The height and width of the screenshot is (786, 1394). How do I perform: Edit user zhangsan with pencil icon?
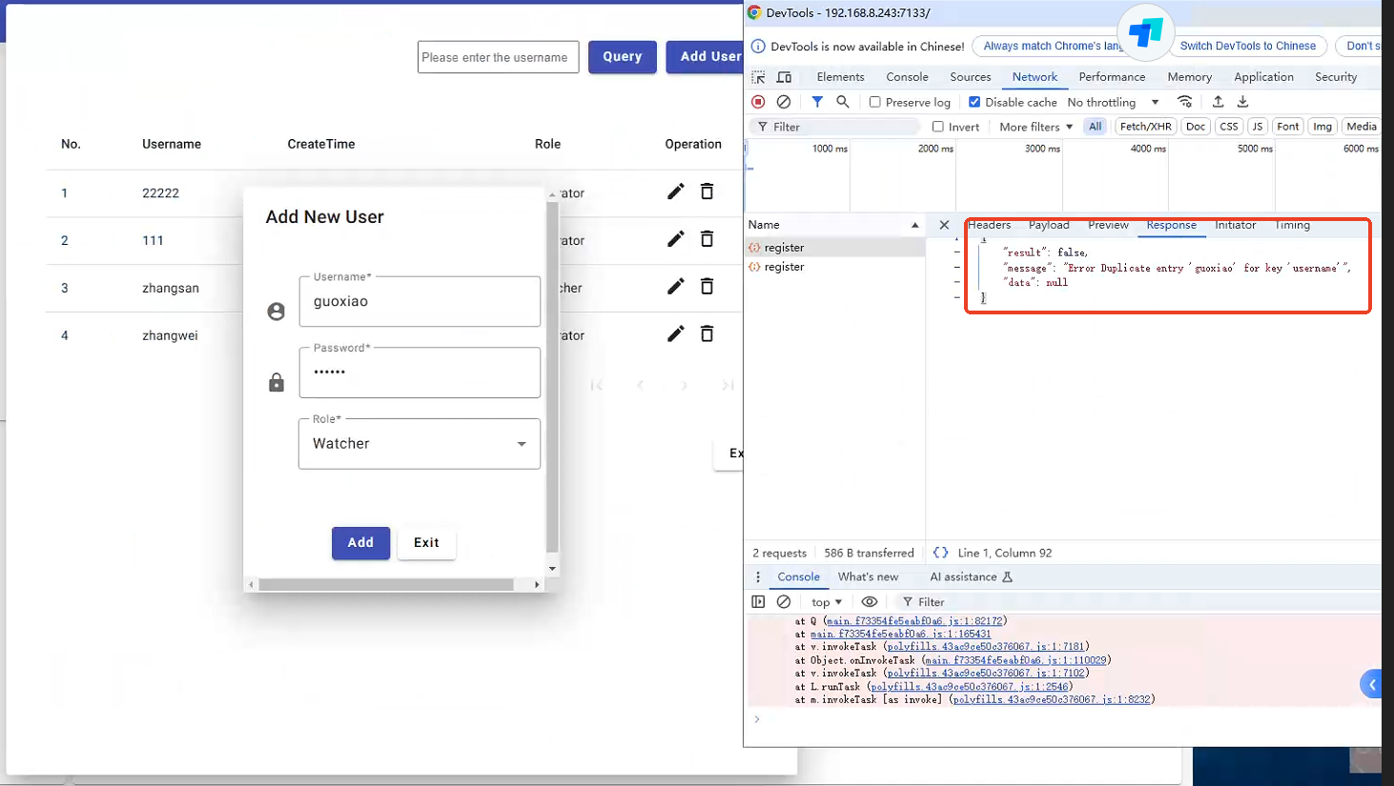pos(675,287)
